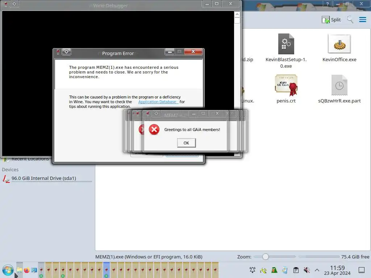Close the Program Error dialog with the red X
The width and height of the screenshot is (371, 278).
coord(193,51)
